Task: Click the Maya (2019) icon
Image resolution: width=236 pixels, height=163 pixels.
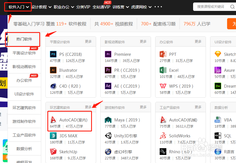Action: (108, 120)
